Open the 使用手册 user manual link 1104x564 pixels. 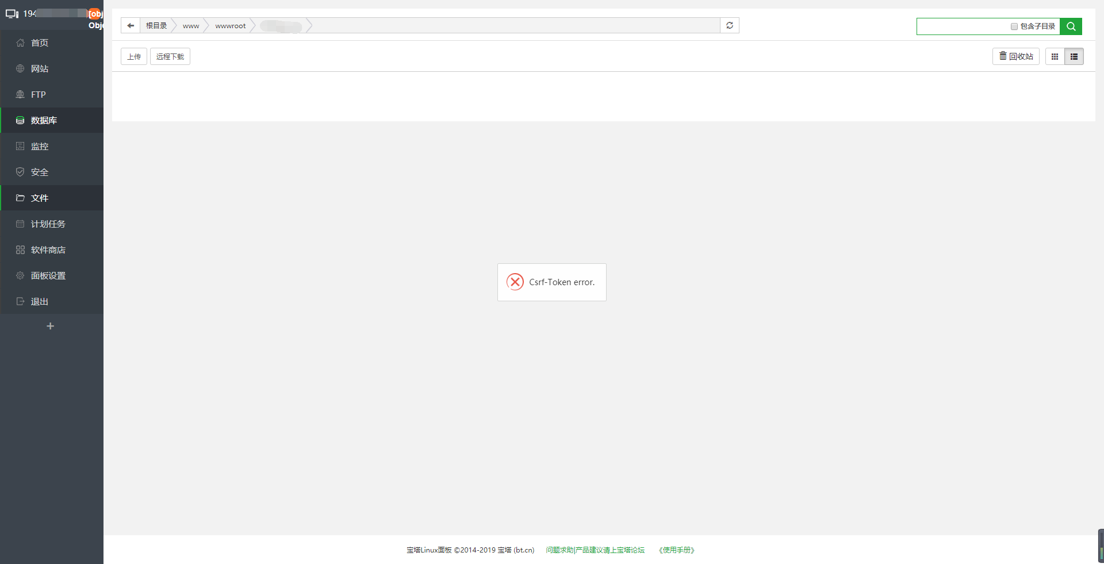676,550
